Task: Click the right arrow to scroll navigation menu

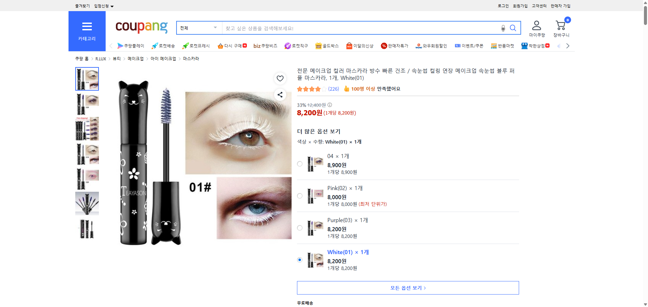Action: tap(568, 45)
